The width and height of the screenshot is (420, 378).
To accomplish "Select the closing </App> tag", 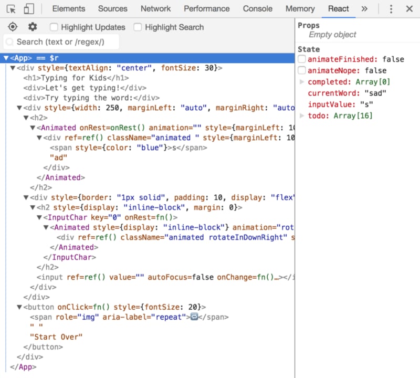I will click(x=23, y=367).
